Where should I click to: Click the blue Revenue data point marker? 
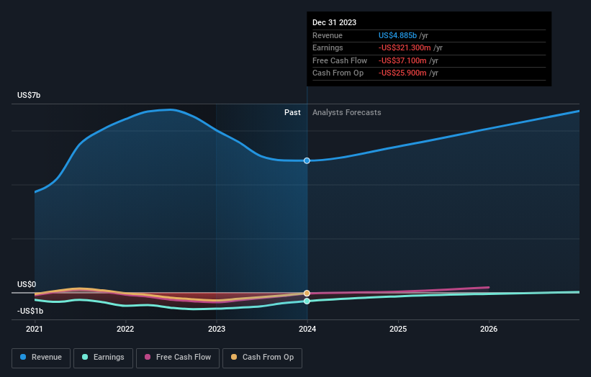point(307,161)
